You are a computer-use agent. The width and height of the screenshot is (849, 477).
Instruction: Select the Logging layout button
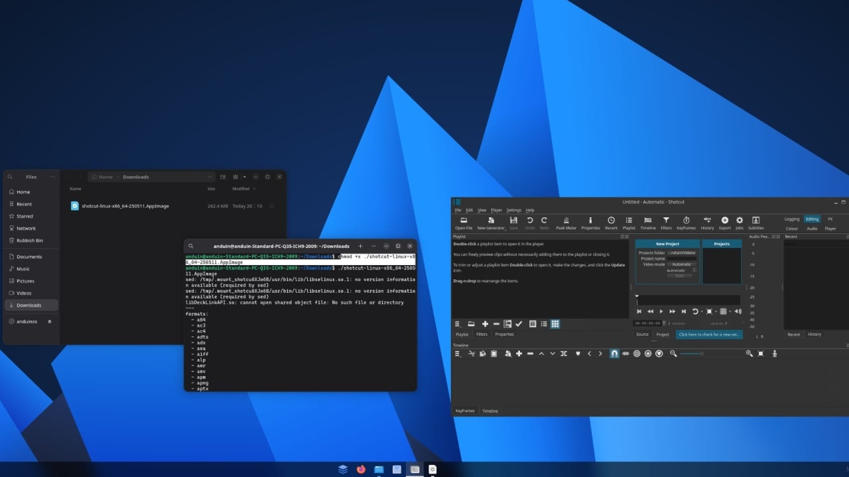(x=792, y=219)
